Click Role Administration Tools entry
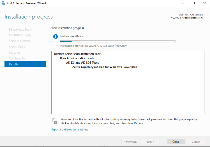 click(77, 58)
